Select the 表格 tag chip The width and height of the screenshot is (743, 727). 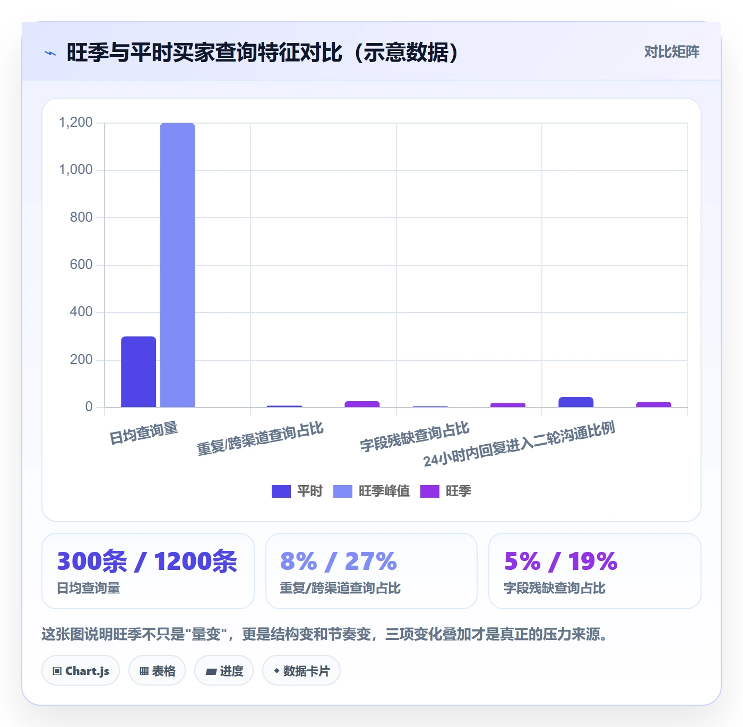pos(157,671)
